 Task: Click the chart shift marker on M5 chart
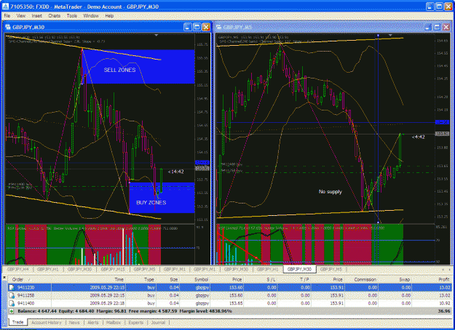[390, 36]
